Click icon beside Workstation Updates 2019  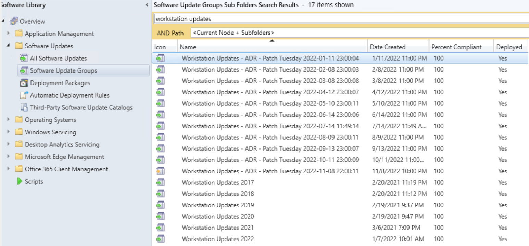[x=160, y=205]
